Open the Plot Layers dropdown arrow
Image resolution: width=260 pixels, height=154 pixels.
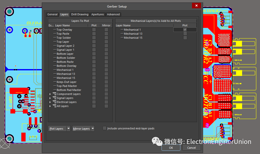tap(69, 129)
